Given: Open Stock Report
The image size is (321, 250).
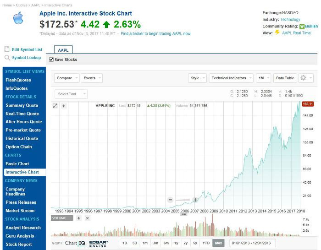Looking at the screenshot, I should pos(19,244).
